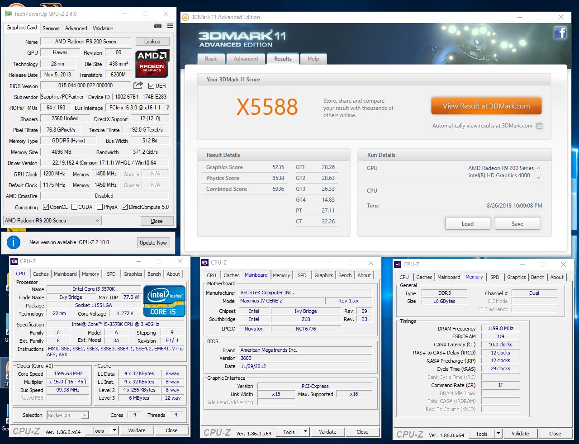Click the Intel Core i5 logo badge

tap(165, 301)
